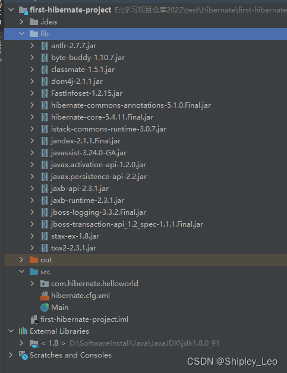Expand javax.persistence-api-2.2.jar contents
The width and height of the screenshot is (287, 373).
pyautogui.click(x=32, y=177)
